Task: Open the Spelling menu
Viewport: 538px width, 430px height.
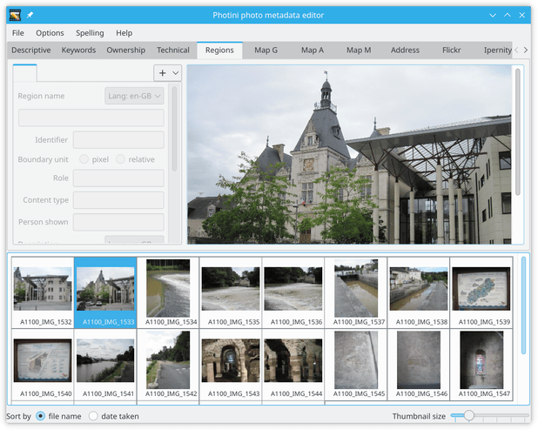Action: pos(90,33)
